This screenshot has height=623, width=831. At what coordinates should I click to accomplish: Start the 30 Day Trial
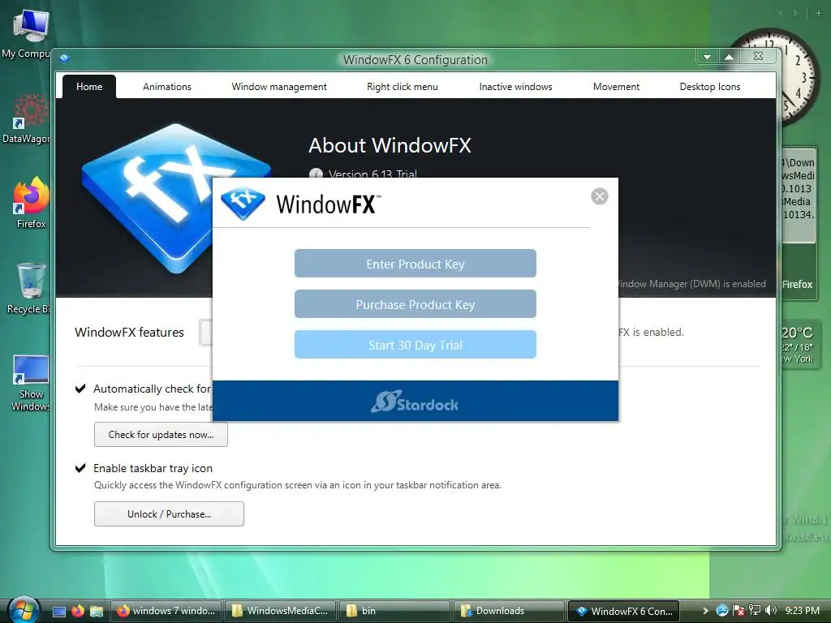pos(415,345)
